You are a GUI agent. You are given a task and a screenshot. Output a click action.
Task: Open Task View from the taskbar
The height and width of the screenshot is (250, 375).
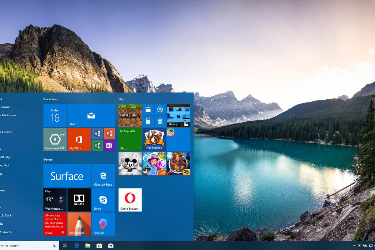coord(65,246)
